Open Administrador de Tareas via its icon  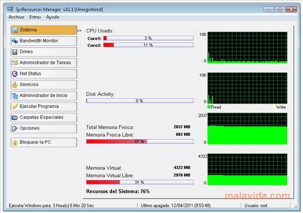point(15,63)
